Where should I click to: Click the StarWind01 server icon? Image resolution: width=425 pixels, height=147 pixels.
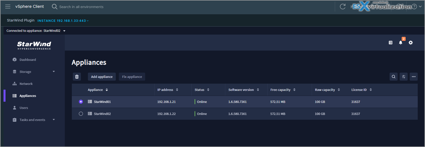(90, 101)
